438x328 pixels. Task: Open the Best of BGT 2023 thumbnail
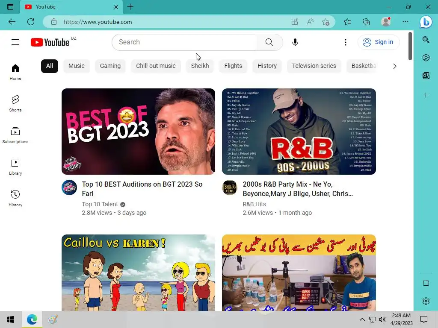138,132
